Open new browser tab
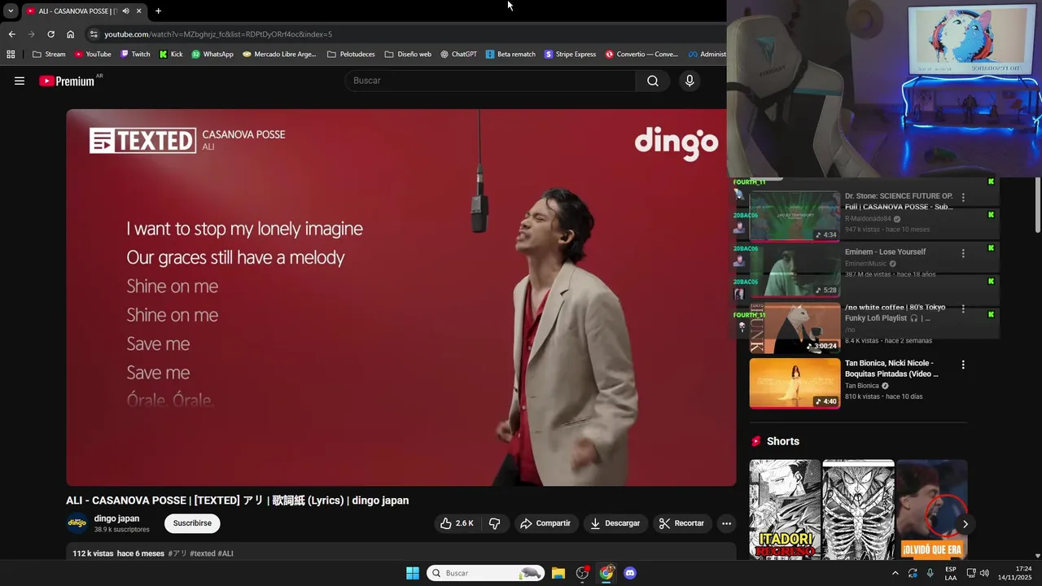 tap(158, 11)
